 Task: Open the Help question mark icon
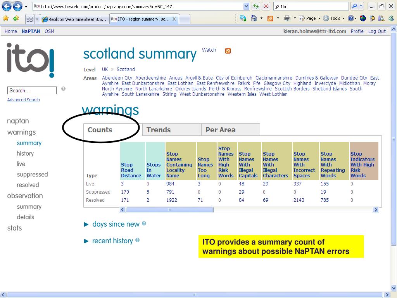click(x=350, y=18)
